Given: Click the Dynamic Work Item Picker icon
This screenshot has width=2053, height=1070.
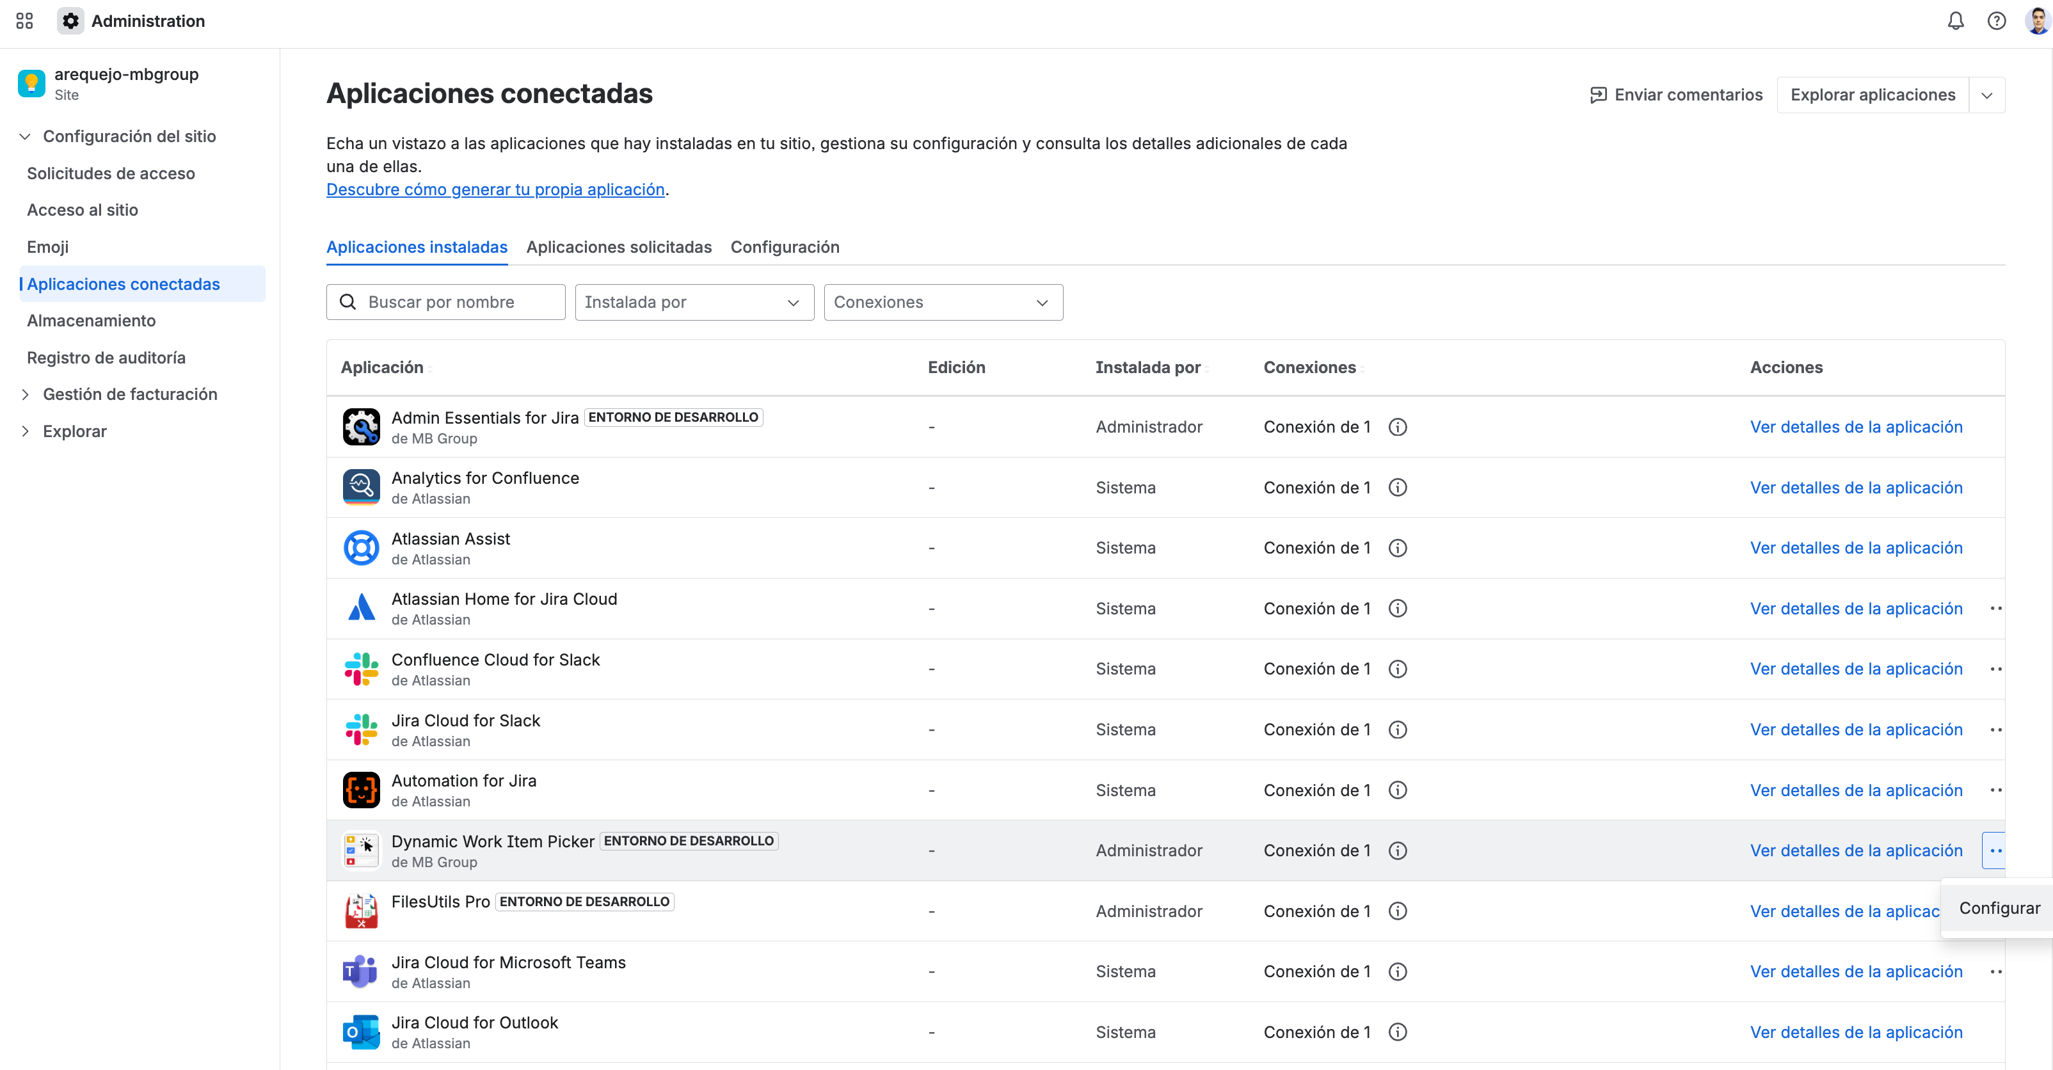Looking at the screenshot, I should pyautogui.click(x=361, y=851).
